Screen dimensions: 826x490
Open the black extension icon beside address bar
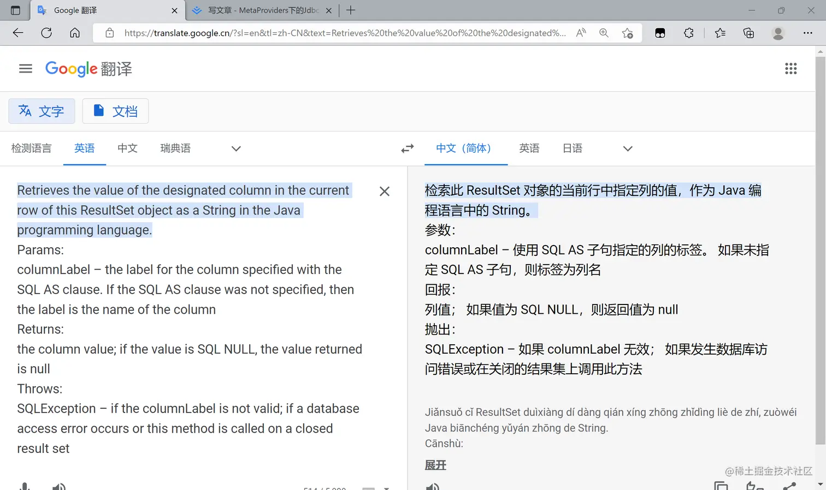(660, 33)
